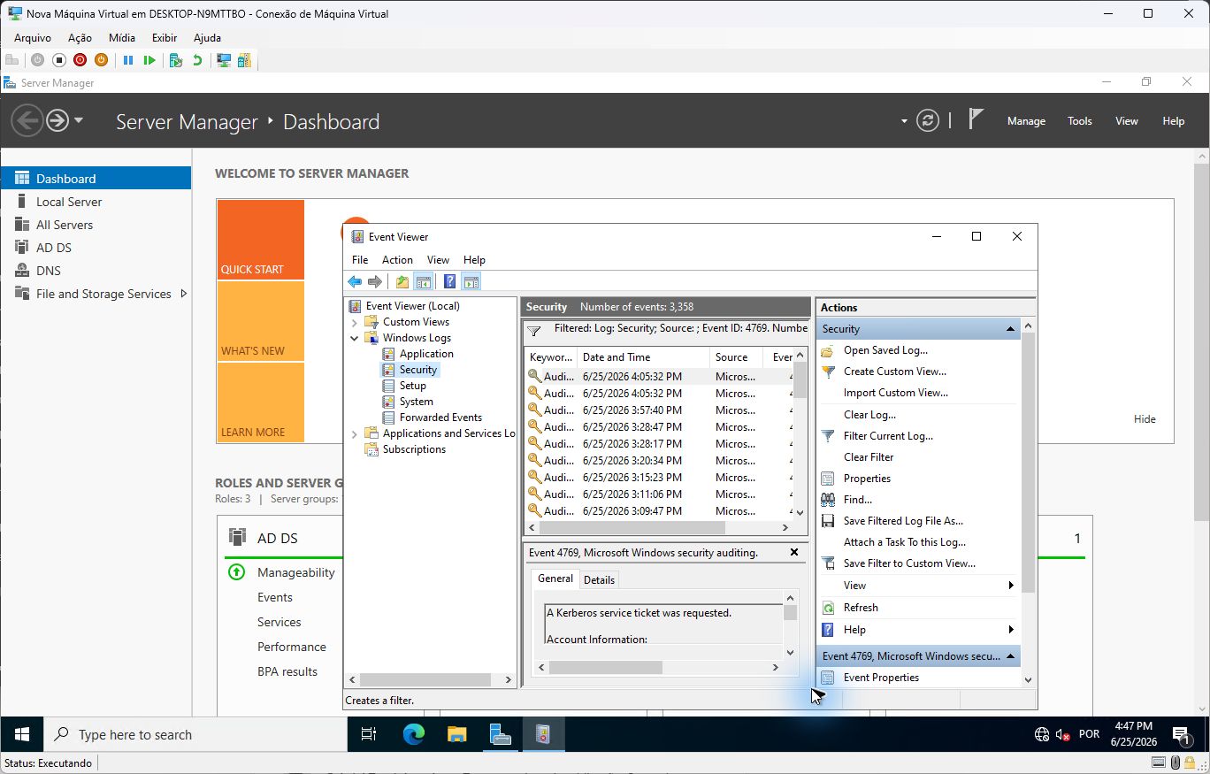The image size is (1210, 774).
Task: Click the Server Manager refresh icon
Action: click(928, 121)
